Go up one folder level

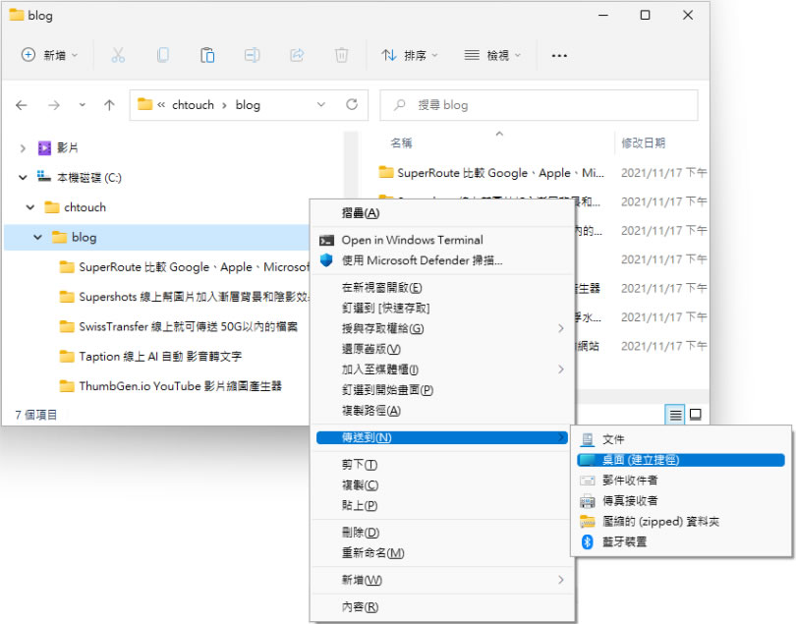click(x=109, y=105)
